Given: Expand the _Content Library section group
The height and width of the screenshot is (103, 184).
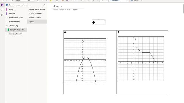Looking at the screenshot, I should click(7, 22).
